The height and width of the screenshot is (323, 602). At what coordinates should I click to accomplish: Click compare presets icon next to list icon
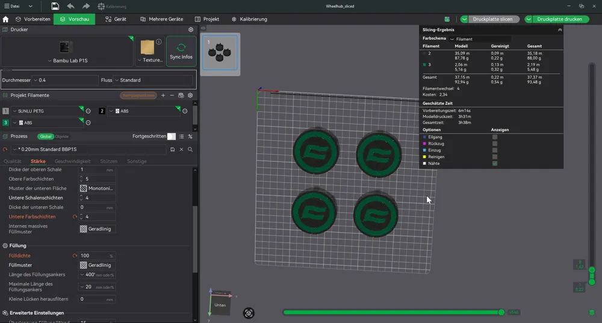(190, 136)
